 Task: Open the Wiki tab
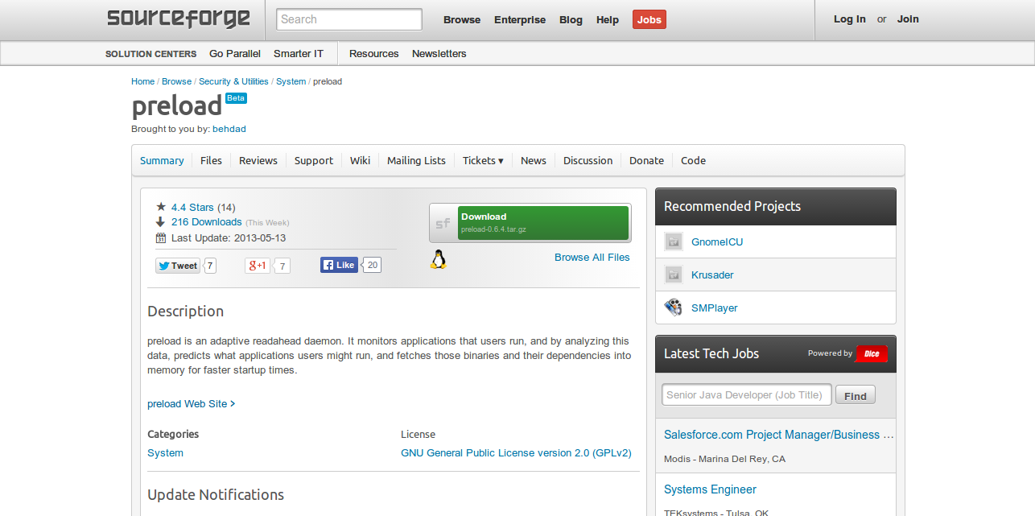tap(361, 160)
